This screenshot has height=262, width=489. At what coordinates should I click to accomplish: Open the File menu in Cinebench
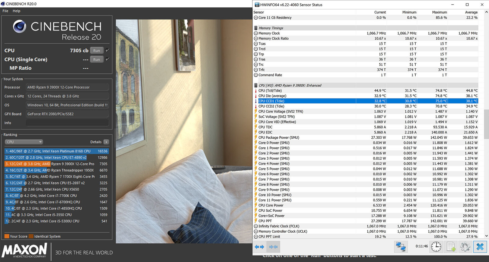6,11
